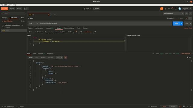Click the orange New button
Image resolution: width=193 pixels, height=108 pixels.
(x=5, y=9)
